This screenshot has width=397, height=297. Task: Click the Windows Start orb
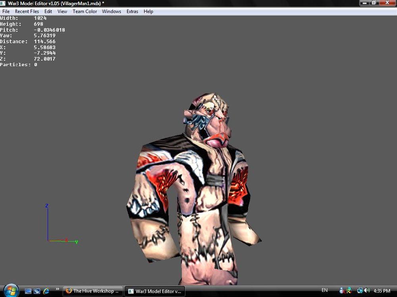coord(11,291)
